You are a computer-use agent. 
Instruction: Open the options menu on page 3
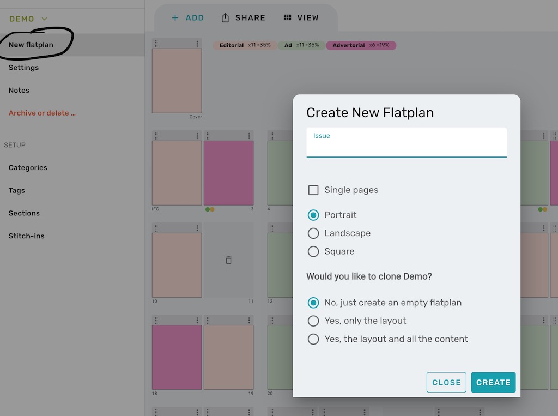250,135
